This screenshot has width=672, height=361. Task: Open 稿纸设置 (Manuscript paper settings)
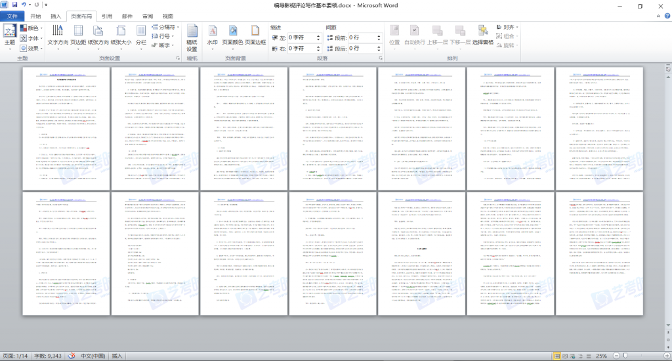pos(192,38)
